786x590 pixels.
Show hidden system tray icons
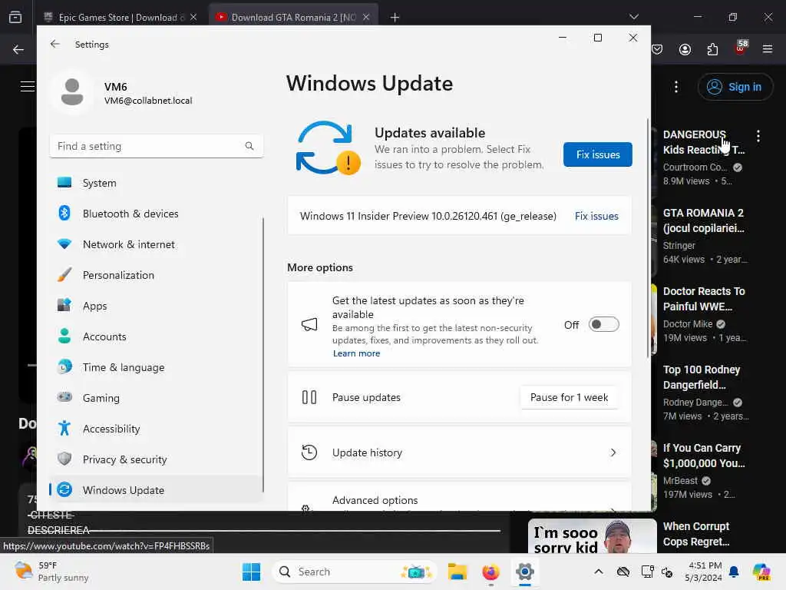point(599,572)
